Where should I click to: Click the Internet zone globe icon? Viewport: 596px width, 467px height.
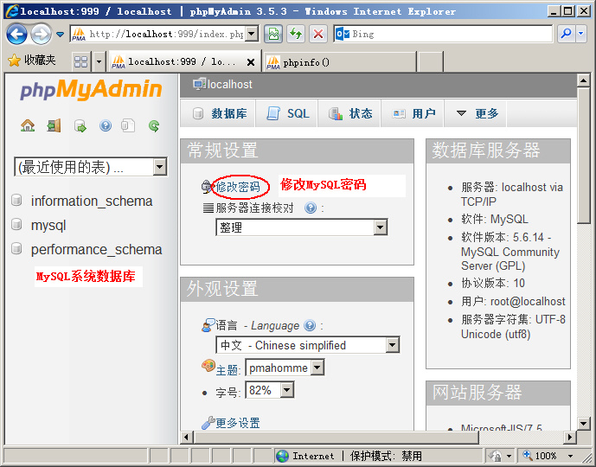(x=282, y=456)
